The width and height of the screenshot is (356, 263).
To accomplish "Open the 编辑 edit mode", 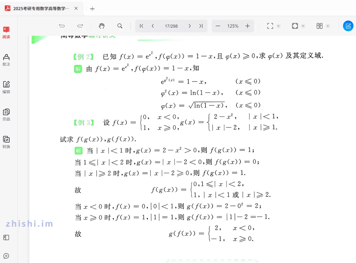I will pos(6,87).
